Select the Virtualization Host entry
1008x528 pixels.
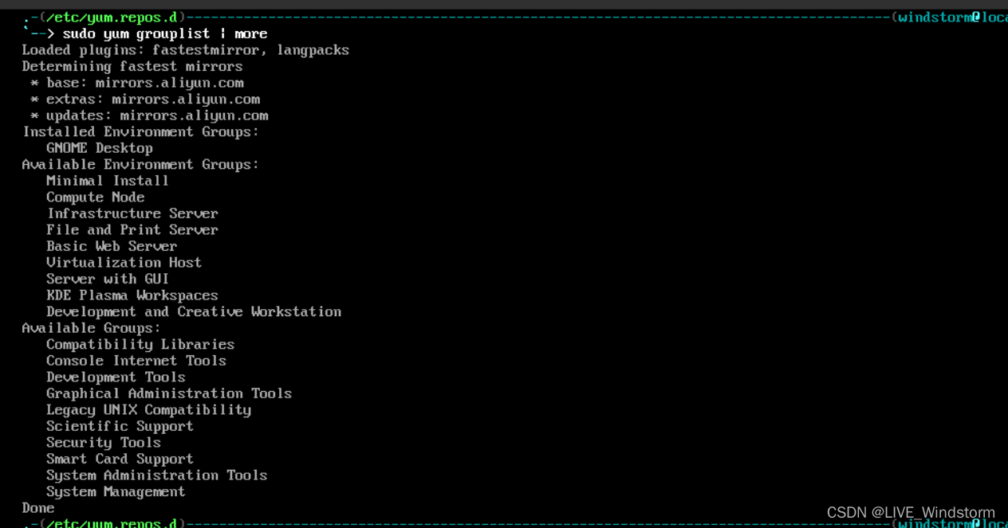124,262
